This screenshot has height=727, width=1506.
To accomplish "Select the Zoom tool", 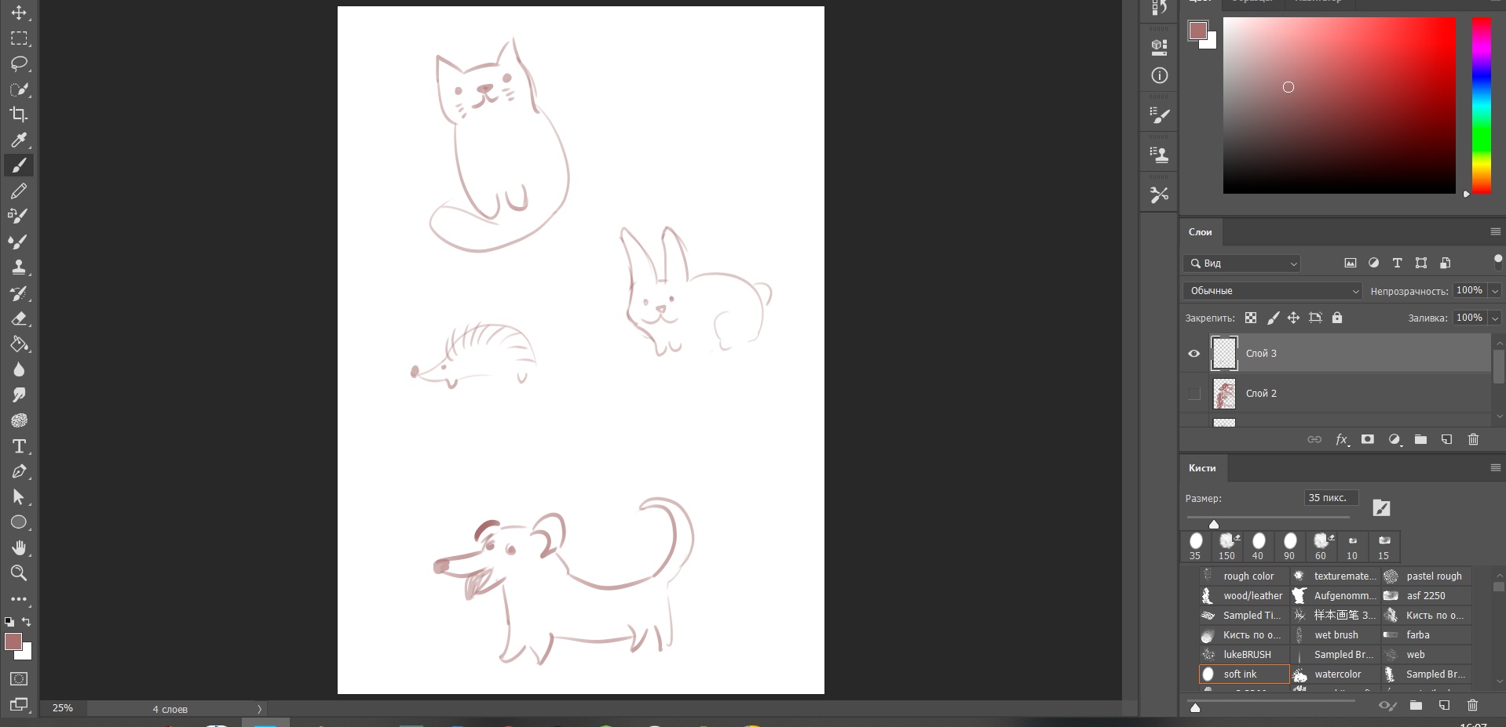I will [19, 573].
